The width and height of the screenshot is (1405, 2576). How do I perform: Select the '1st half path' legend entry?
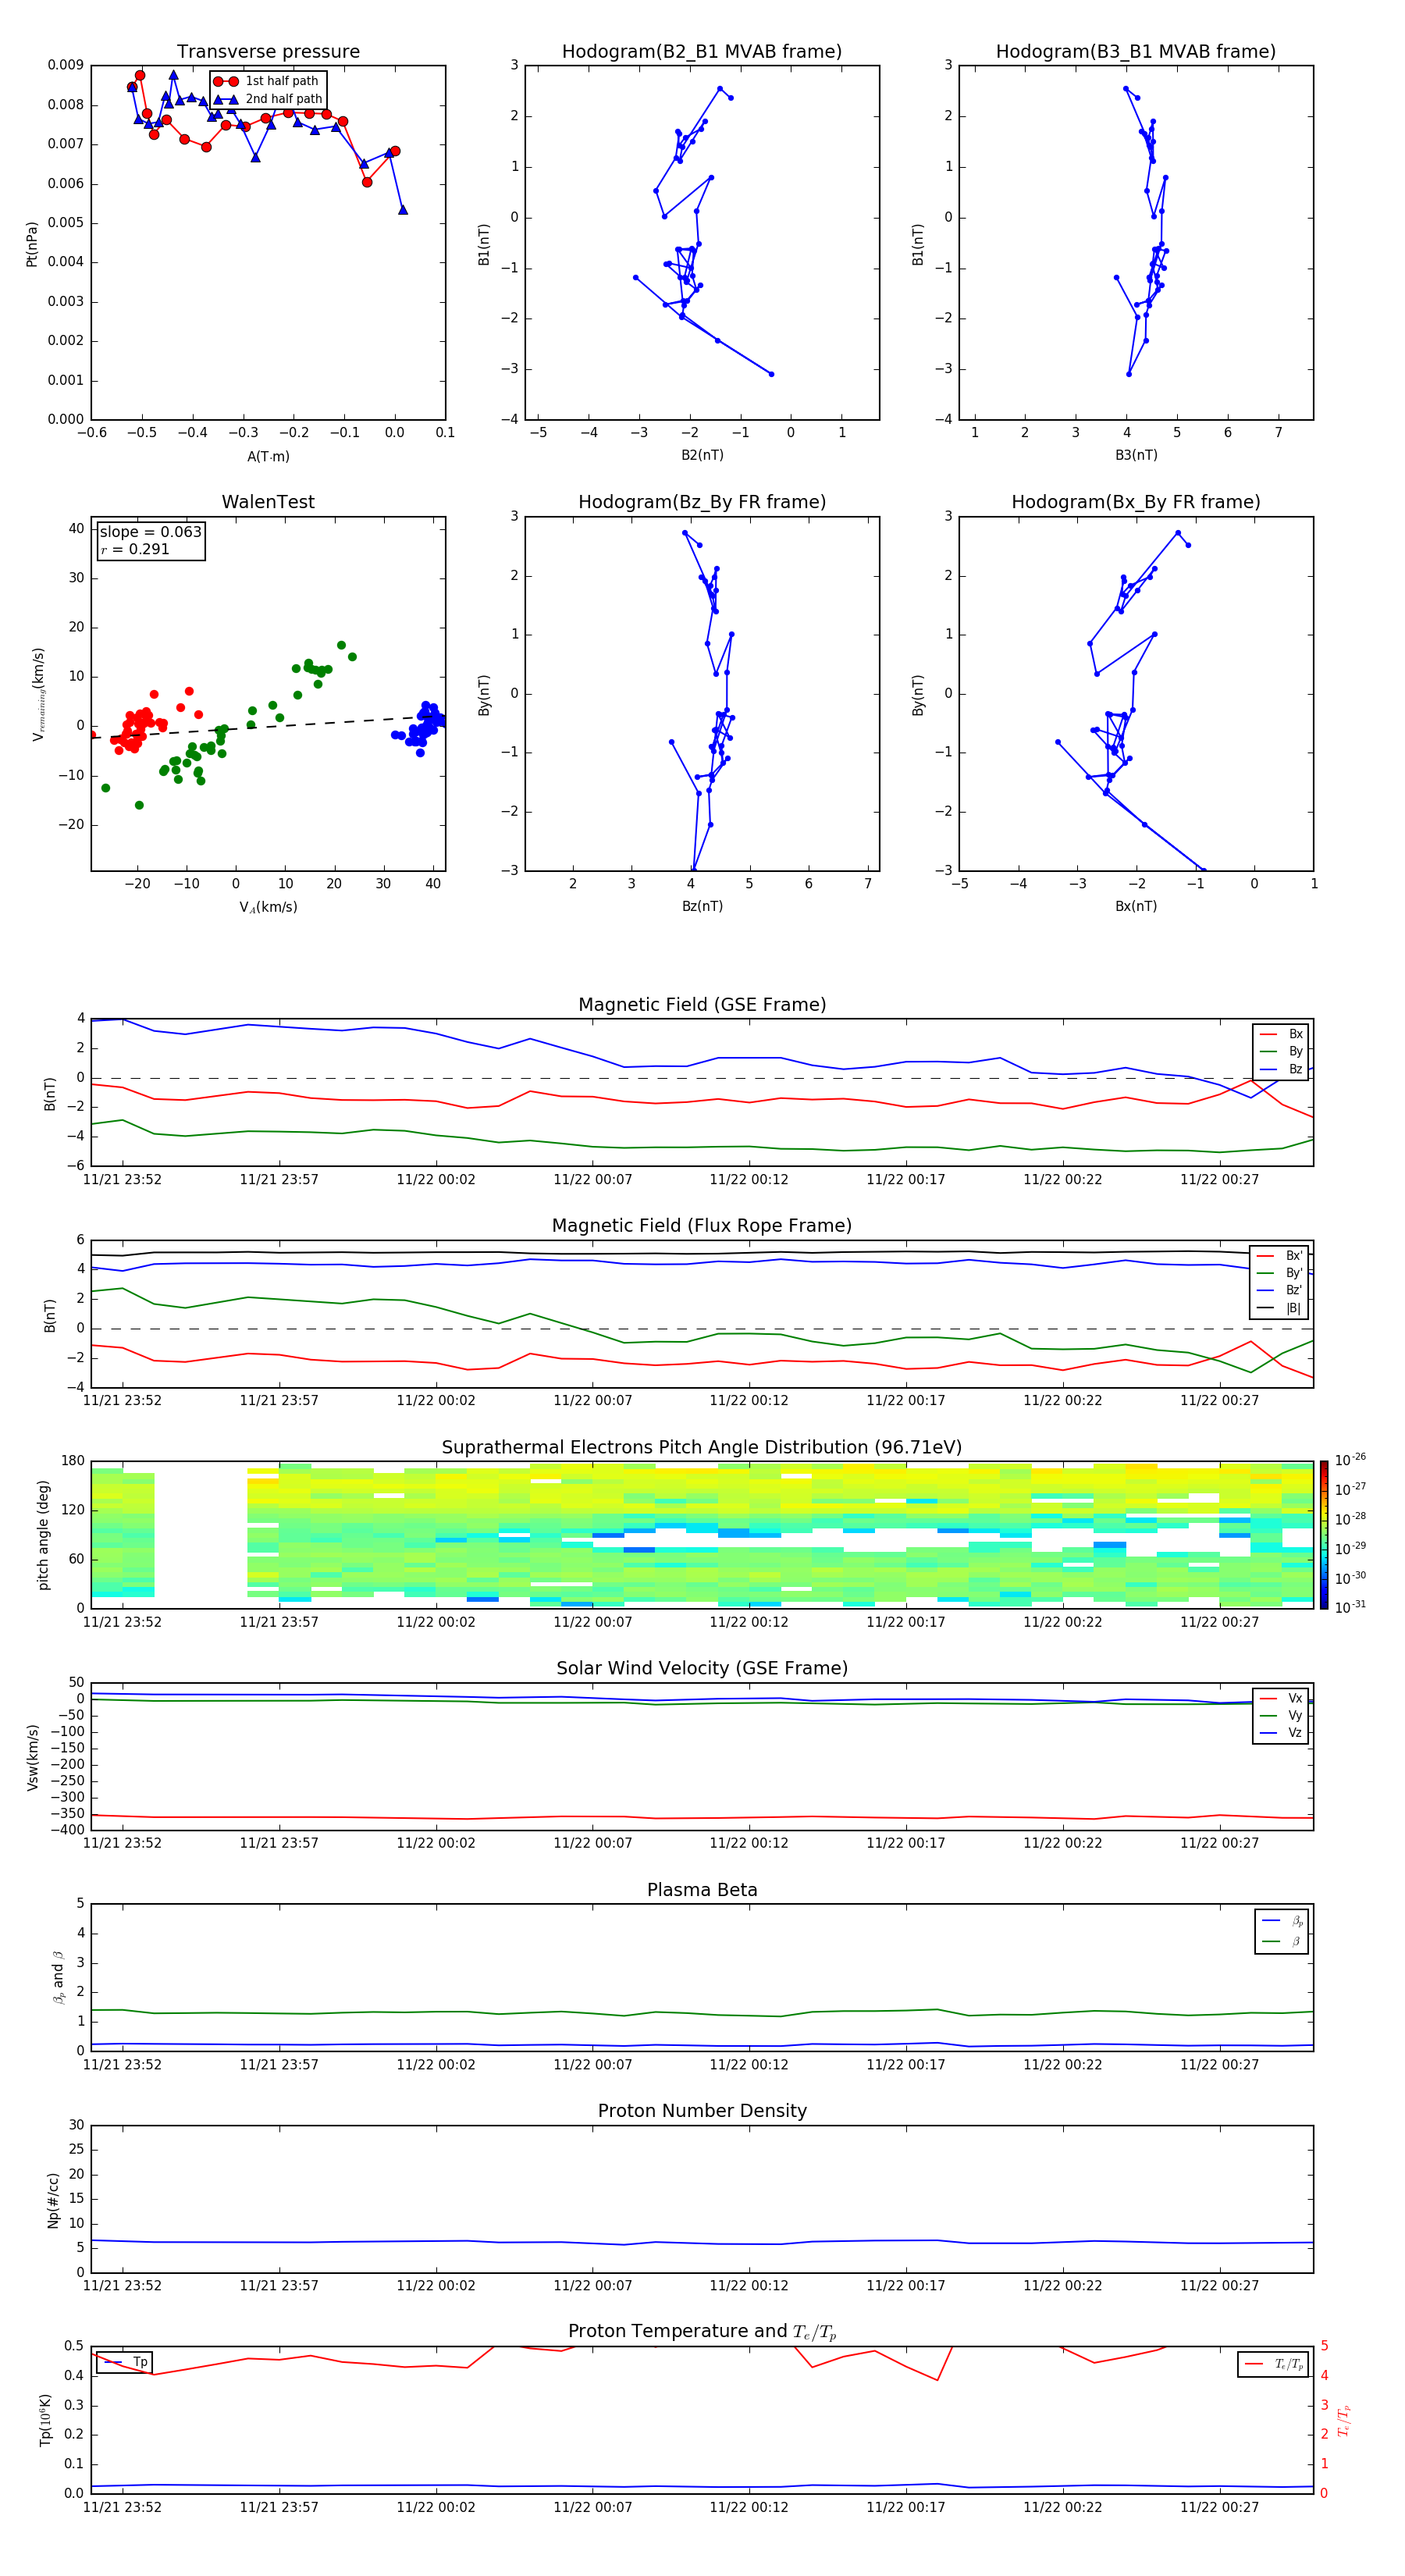pyautogui.click(x=267, y=81)
